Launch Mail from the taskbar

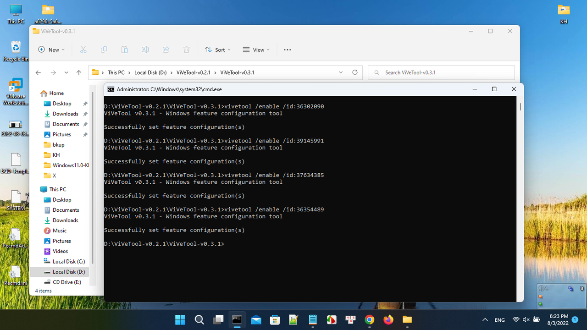pos(256,319)
